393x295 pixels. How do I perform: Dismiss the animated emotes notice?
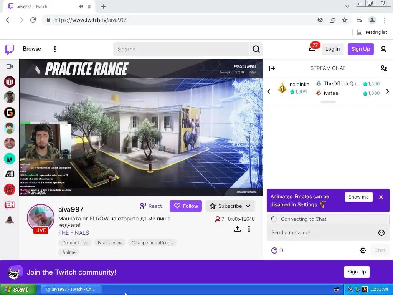coord(381,197)
